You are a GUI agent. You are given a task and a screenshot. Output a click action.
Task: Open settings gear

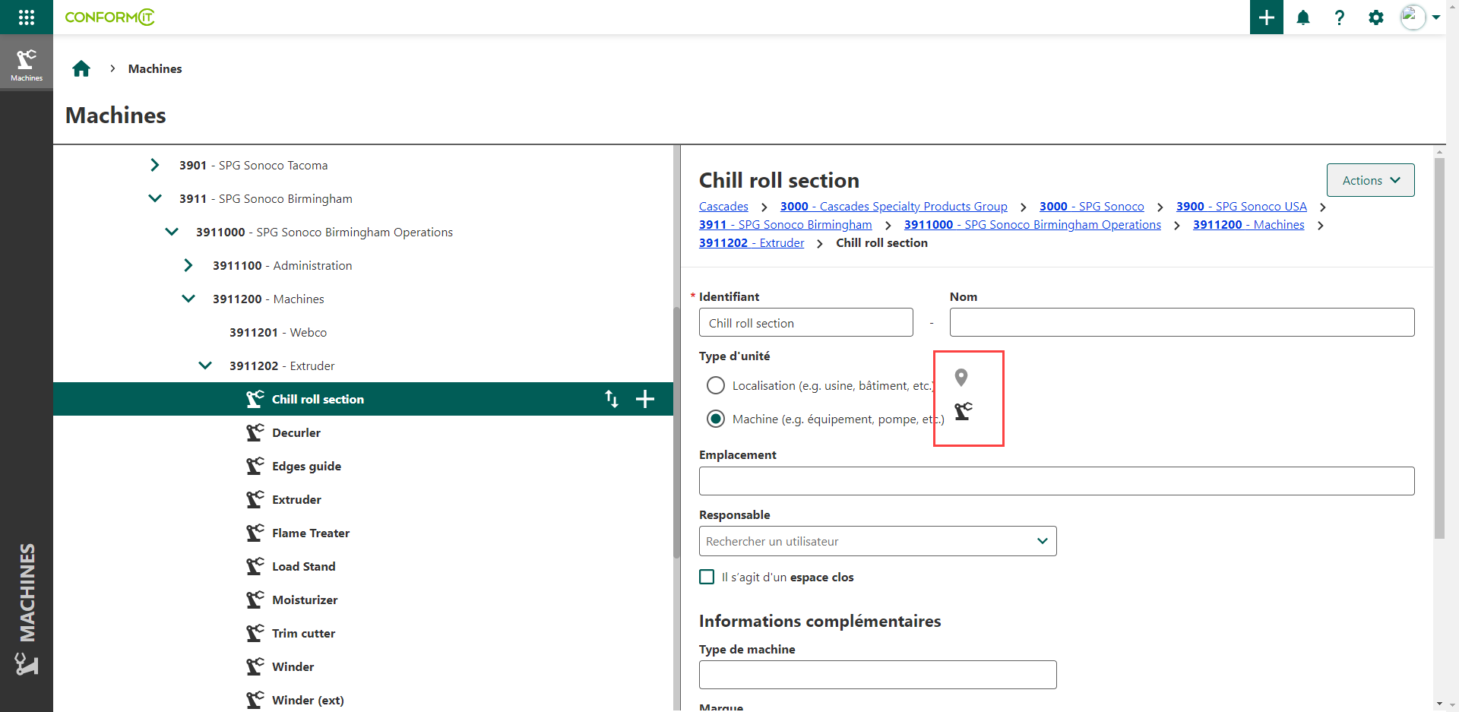click(1376, 17)
